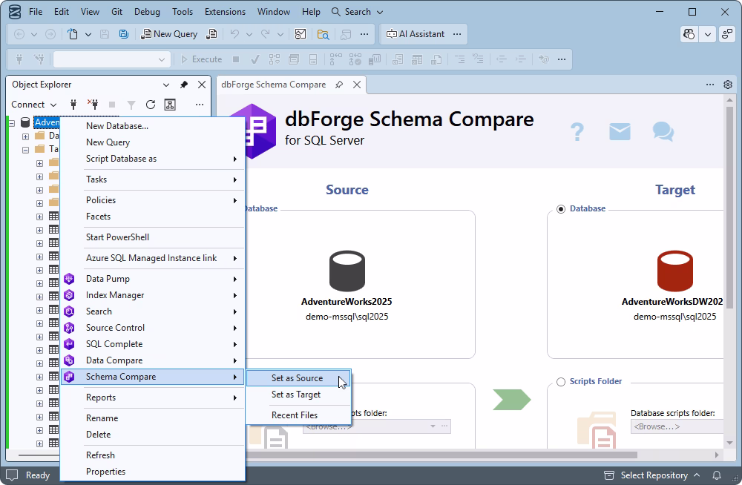Click the notifications bell in status bar
The height and width of the screenshot is (485, 742).
point(717,475)
